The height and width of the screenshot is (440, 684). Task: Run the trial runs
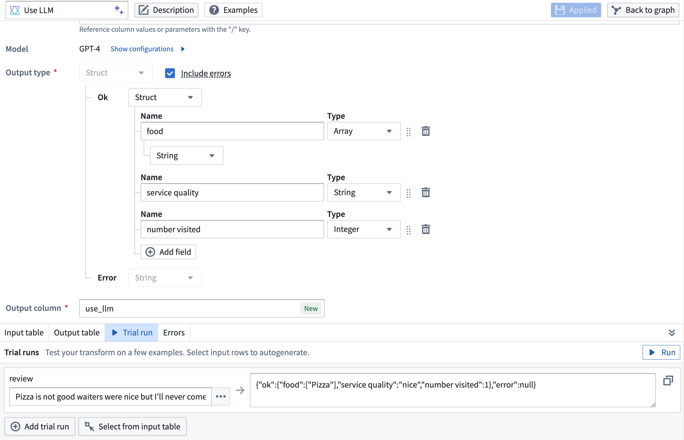pos(661,352)
